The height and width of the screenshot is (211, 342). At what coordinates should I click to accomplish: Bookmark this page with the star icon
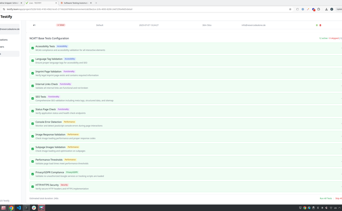tap(290, 9)
